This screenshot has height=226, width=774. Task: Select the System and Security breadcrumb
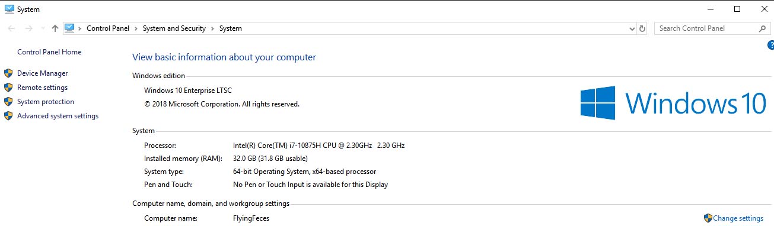(x=174, y=28)
